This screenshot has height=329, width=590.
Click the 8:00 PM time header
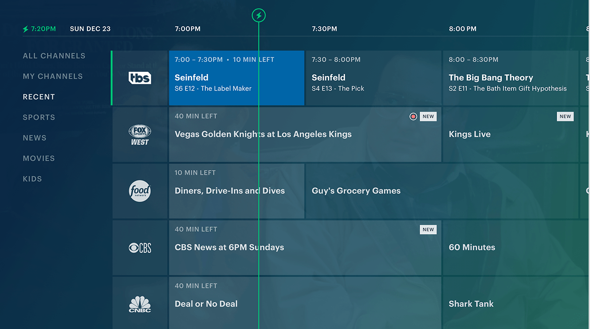(x=463, y=29)
